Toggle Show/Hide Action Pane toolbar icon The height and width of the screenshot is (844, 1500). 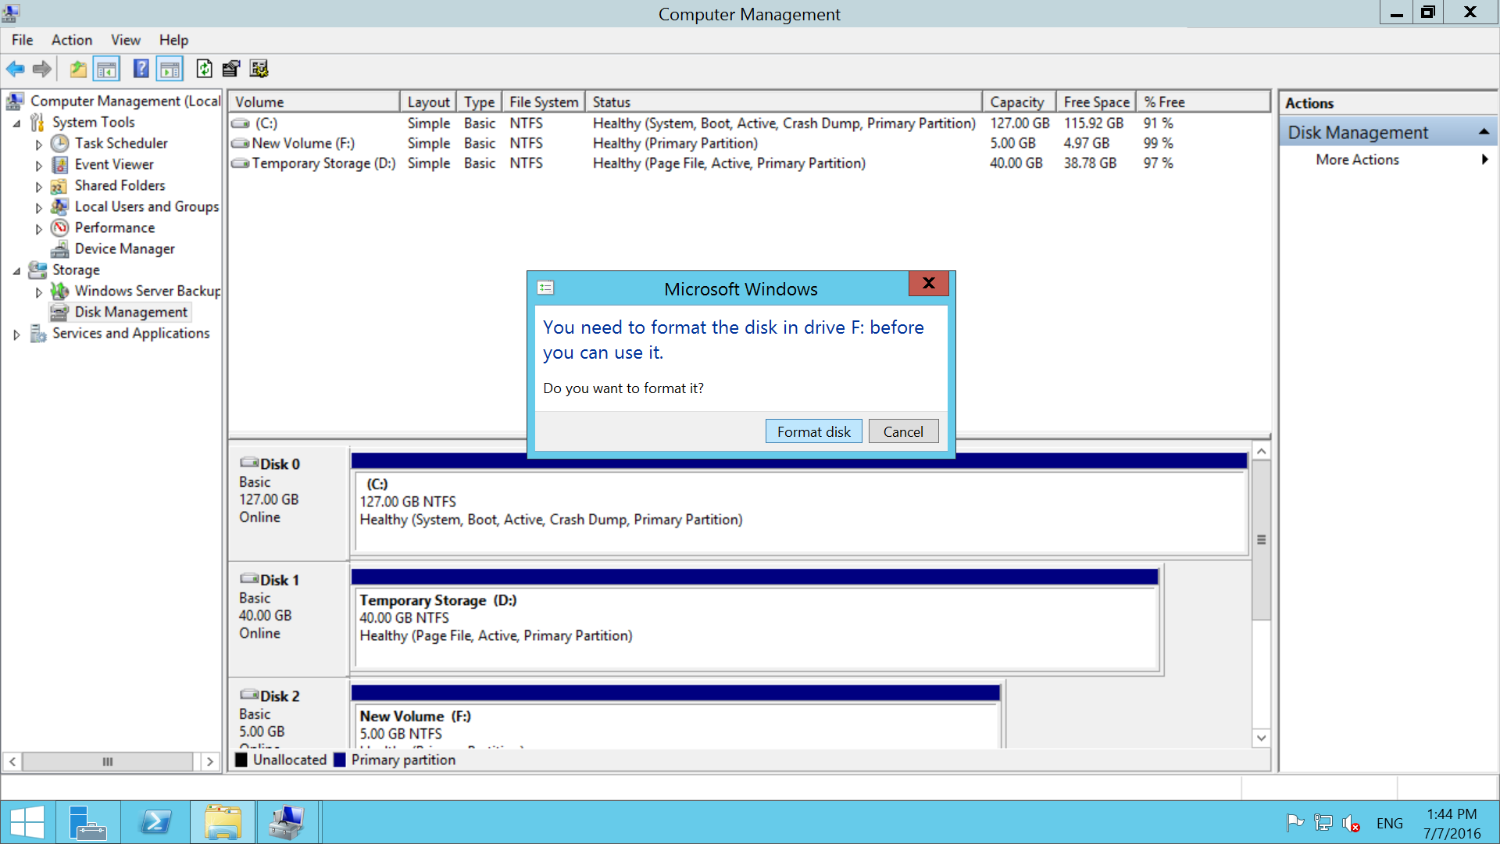pyautogui.click(x=170, y=69)
